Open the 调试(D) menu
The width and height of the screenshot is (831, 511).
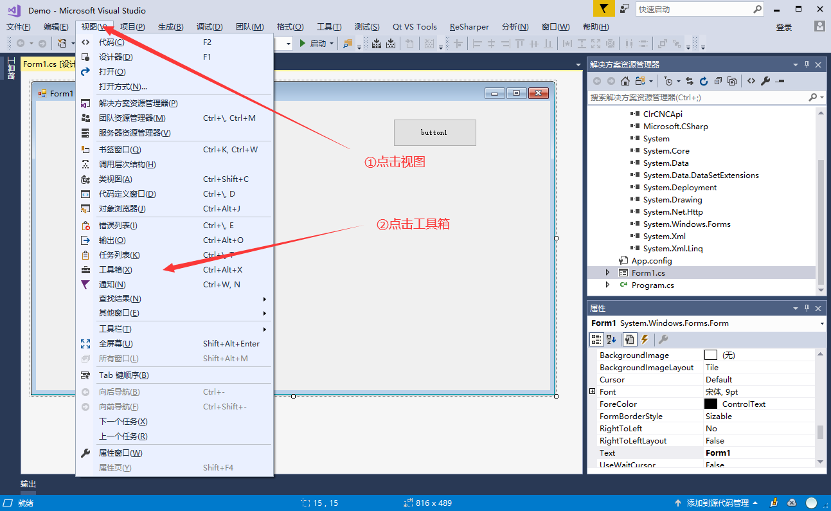click(x=210, y=27)
